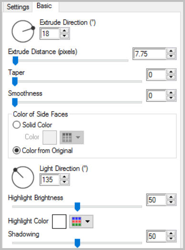Increase Taper value with up arrow
The height and width of the screenshot is (250, 185).
pyautogui.click(x=171, y=72)
